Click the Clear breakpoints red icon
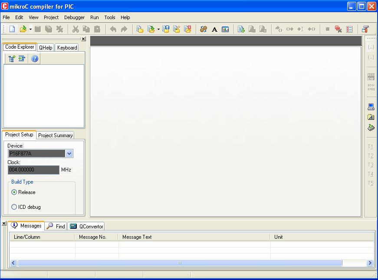 point(338,29)
